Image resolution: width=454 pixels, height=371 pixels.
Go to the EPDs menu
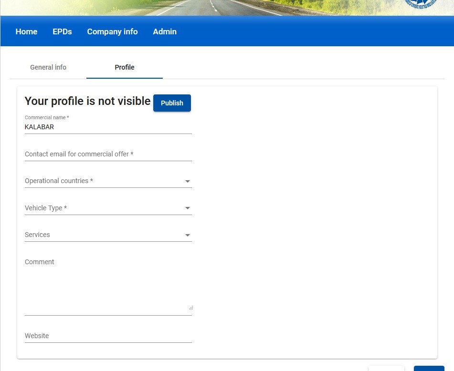pos(62,31)
